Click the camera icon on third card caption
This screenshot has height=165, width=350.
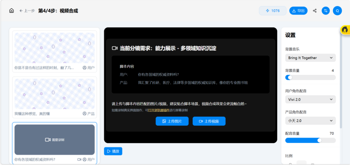(x=79, y=159)
